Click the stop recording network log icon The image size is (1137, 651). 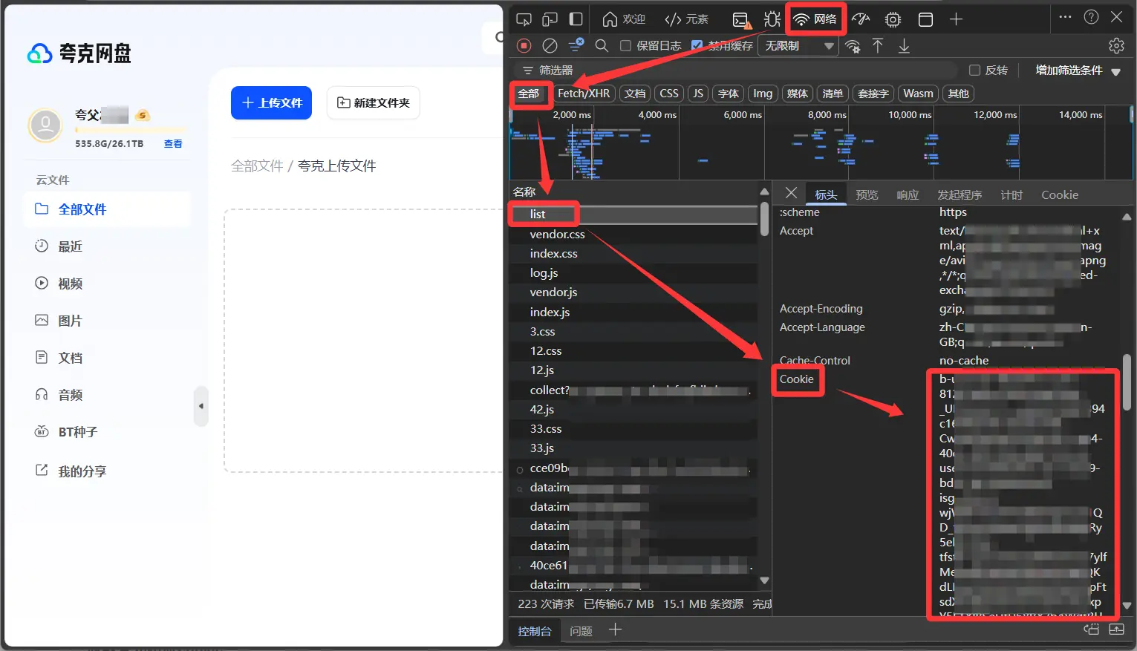[x=524, y=46]
